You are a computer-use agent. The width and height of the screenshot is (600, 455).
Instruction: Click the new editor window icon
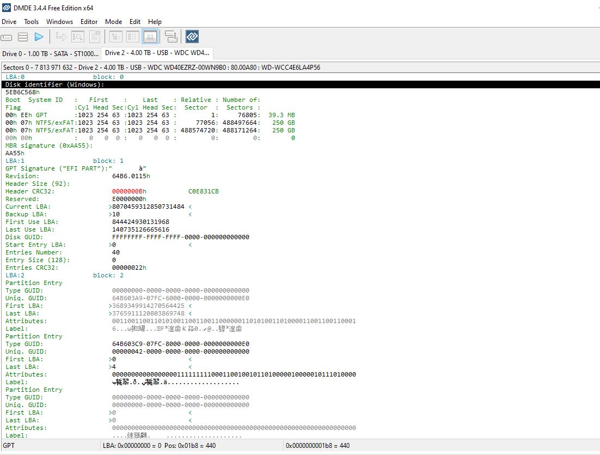[95, 37]
